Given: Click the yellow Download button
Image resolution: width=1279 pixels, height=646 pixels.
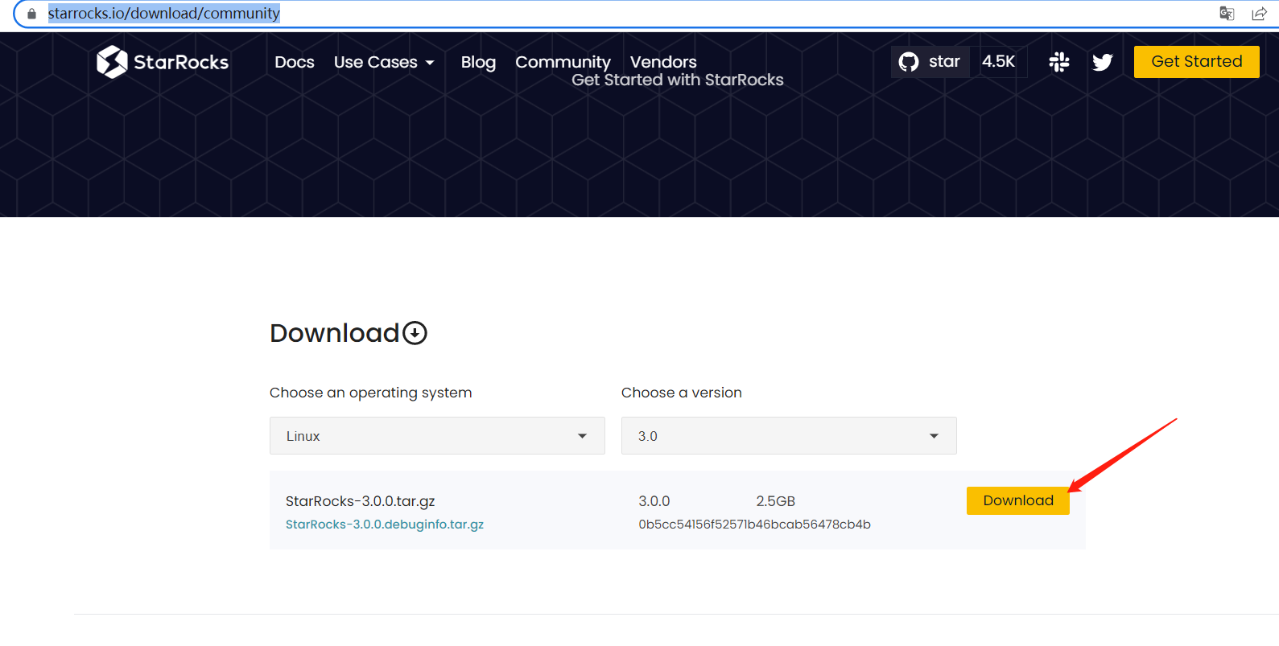Looking at the screenshot, I should click(x=1017, y=500).
